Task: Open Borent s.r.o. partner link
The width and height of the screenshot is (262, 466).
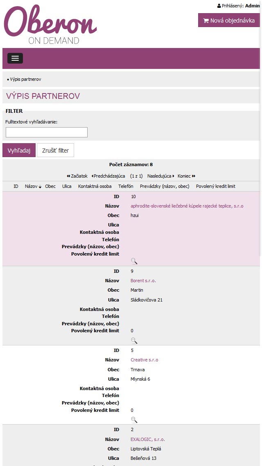Action: pos(143,281)
